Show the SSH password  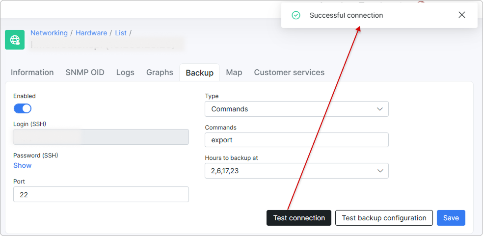click(22, 165)
